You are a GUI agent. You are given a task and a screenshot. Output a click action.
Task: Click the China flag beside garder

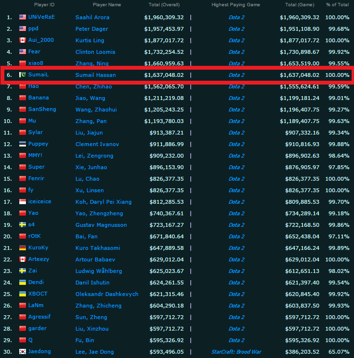pyautogui.click(x=23, y=328)
